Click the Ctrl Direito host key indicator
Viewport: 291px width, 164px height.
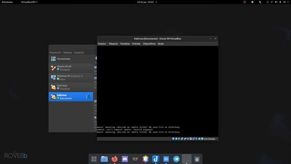(210, 139)
